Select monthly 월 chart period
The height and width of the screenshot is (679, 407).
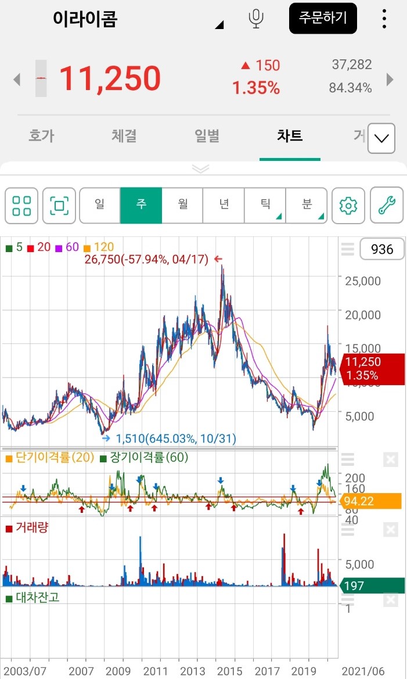183,206
